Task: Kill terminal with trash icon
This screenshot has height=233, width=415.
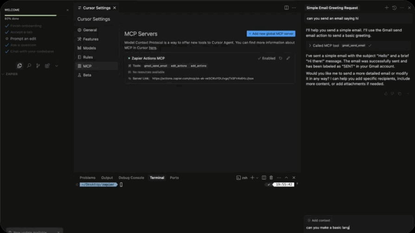Action: click(271, 178)
